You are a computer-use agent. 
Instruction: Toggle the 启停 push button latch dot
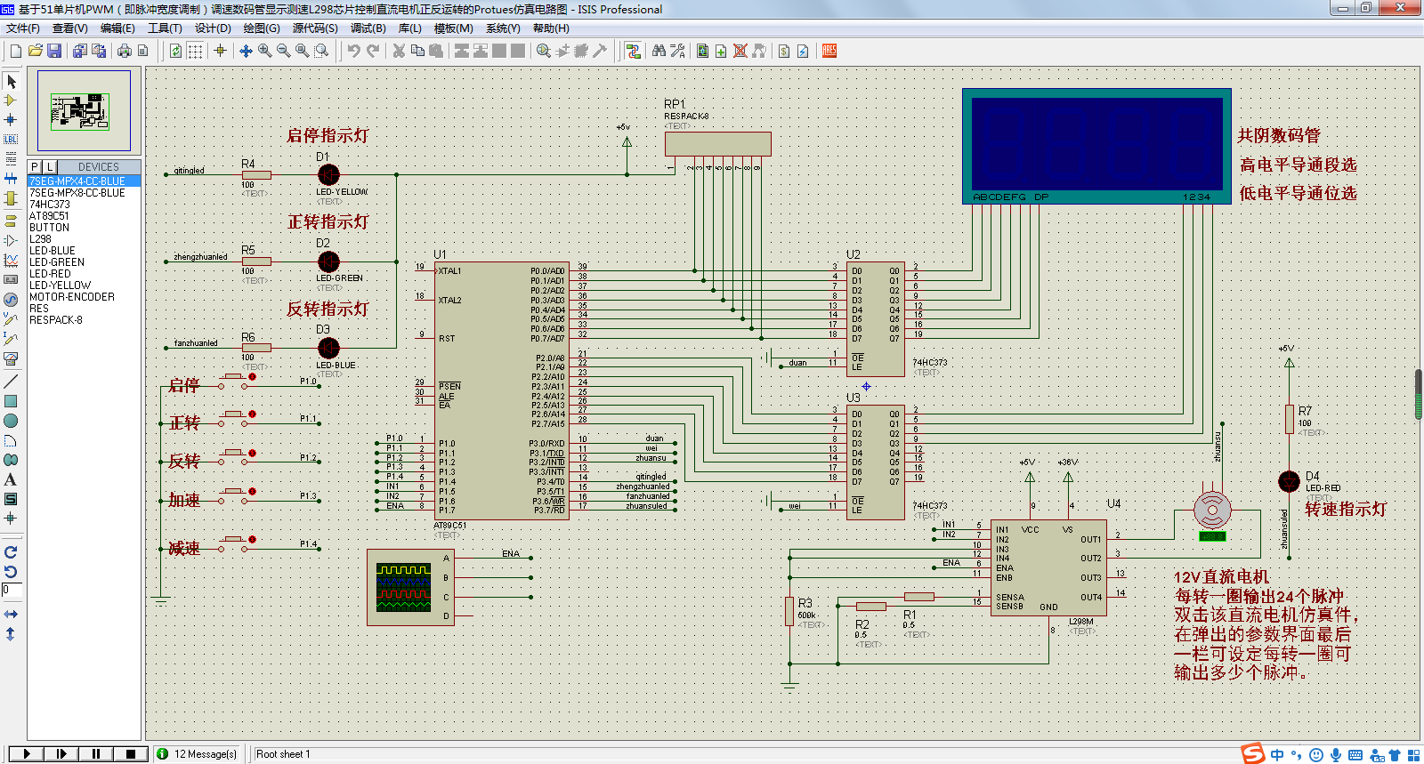click(x=252, y=377)
